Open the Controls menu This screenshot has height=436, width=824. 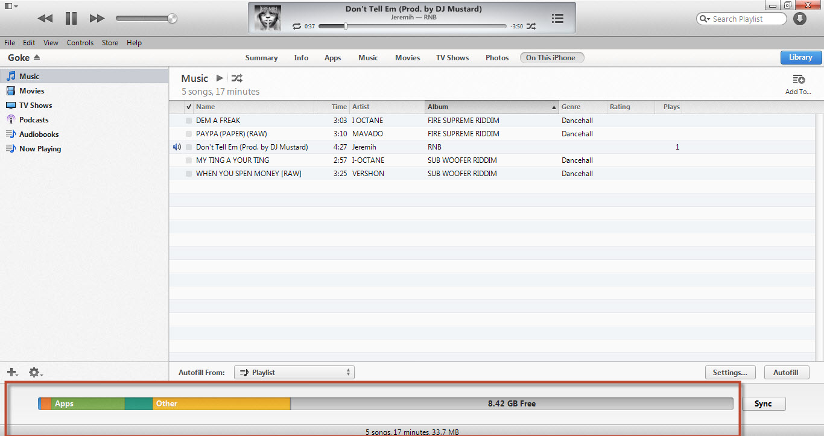[x=80, y=43]
